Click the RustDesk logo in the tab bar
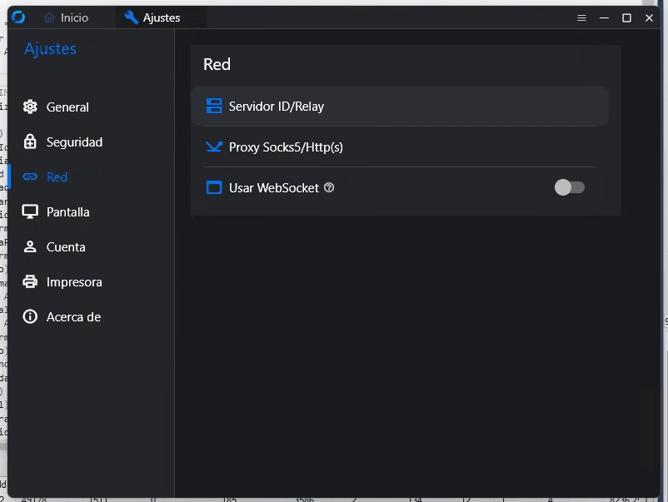This screenshot has height=502, width=668. 18,17
